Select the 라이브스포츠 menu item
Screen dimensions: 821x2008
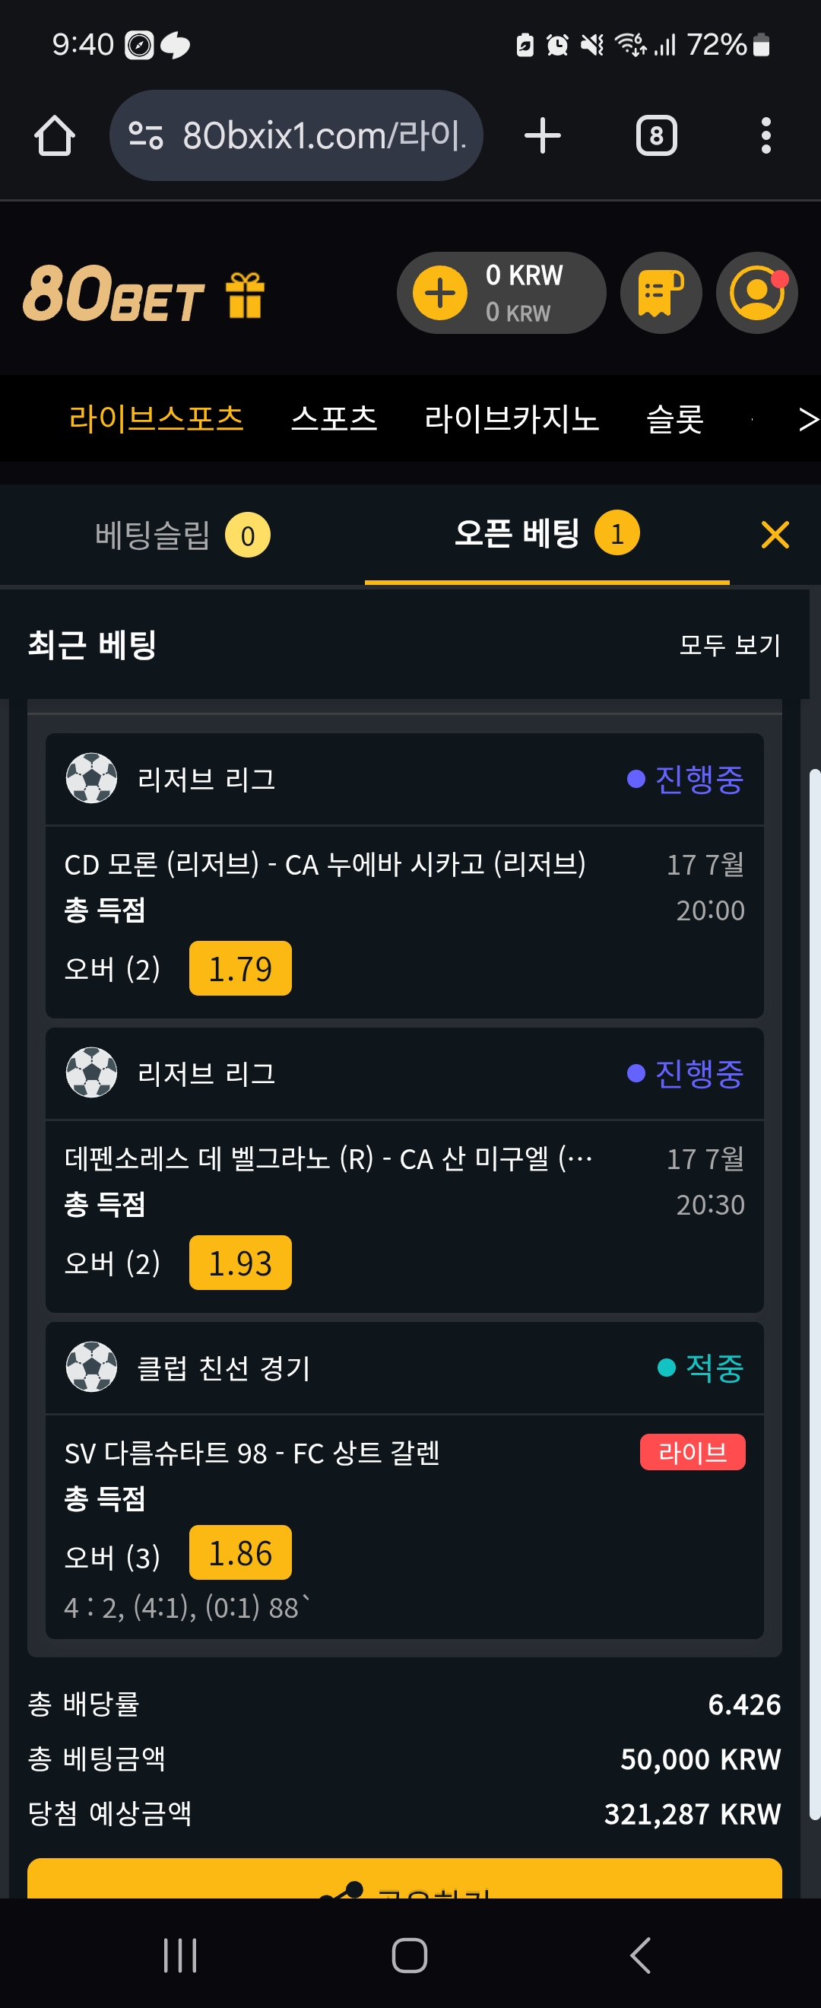coord(156,418)
